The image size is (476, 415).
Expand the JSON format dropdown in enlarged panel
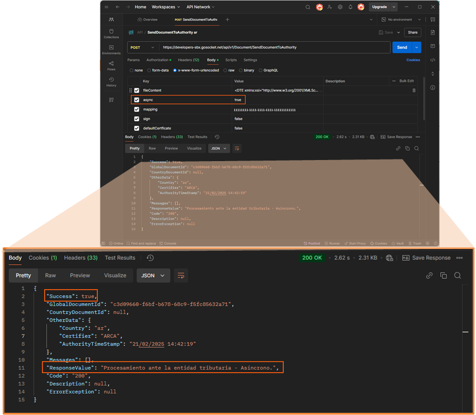click(x=153, y=276)
